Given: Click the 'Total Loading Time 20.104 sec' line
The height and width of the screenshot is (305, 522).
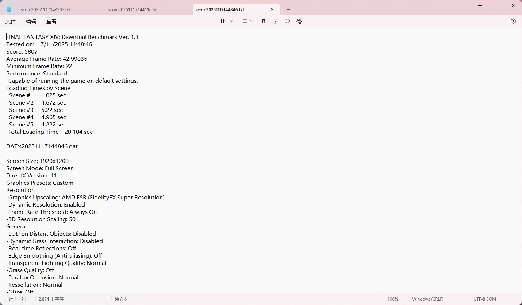Looking at the screenshot, I should (x=50, y=132).
